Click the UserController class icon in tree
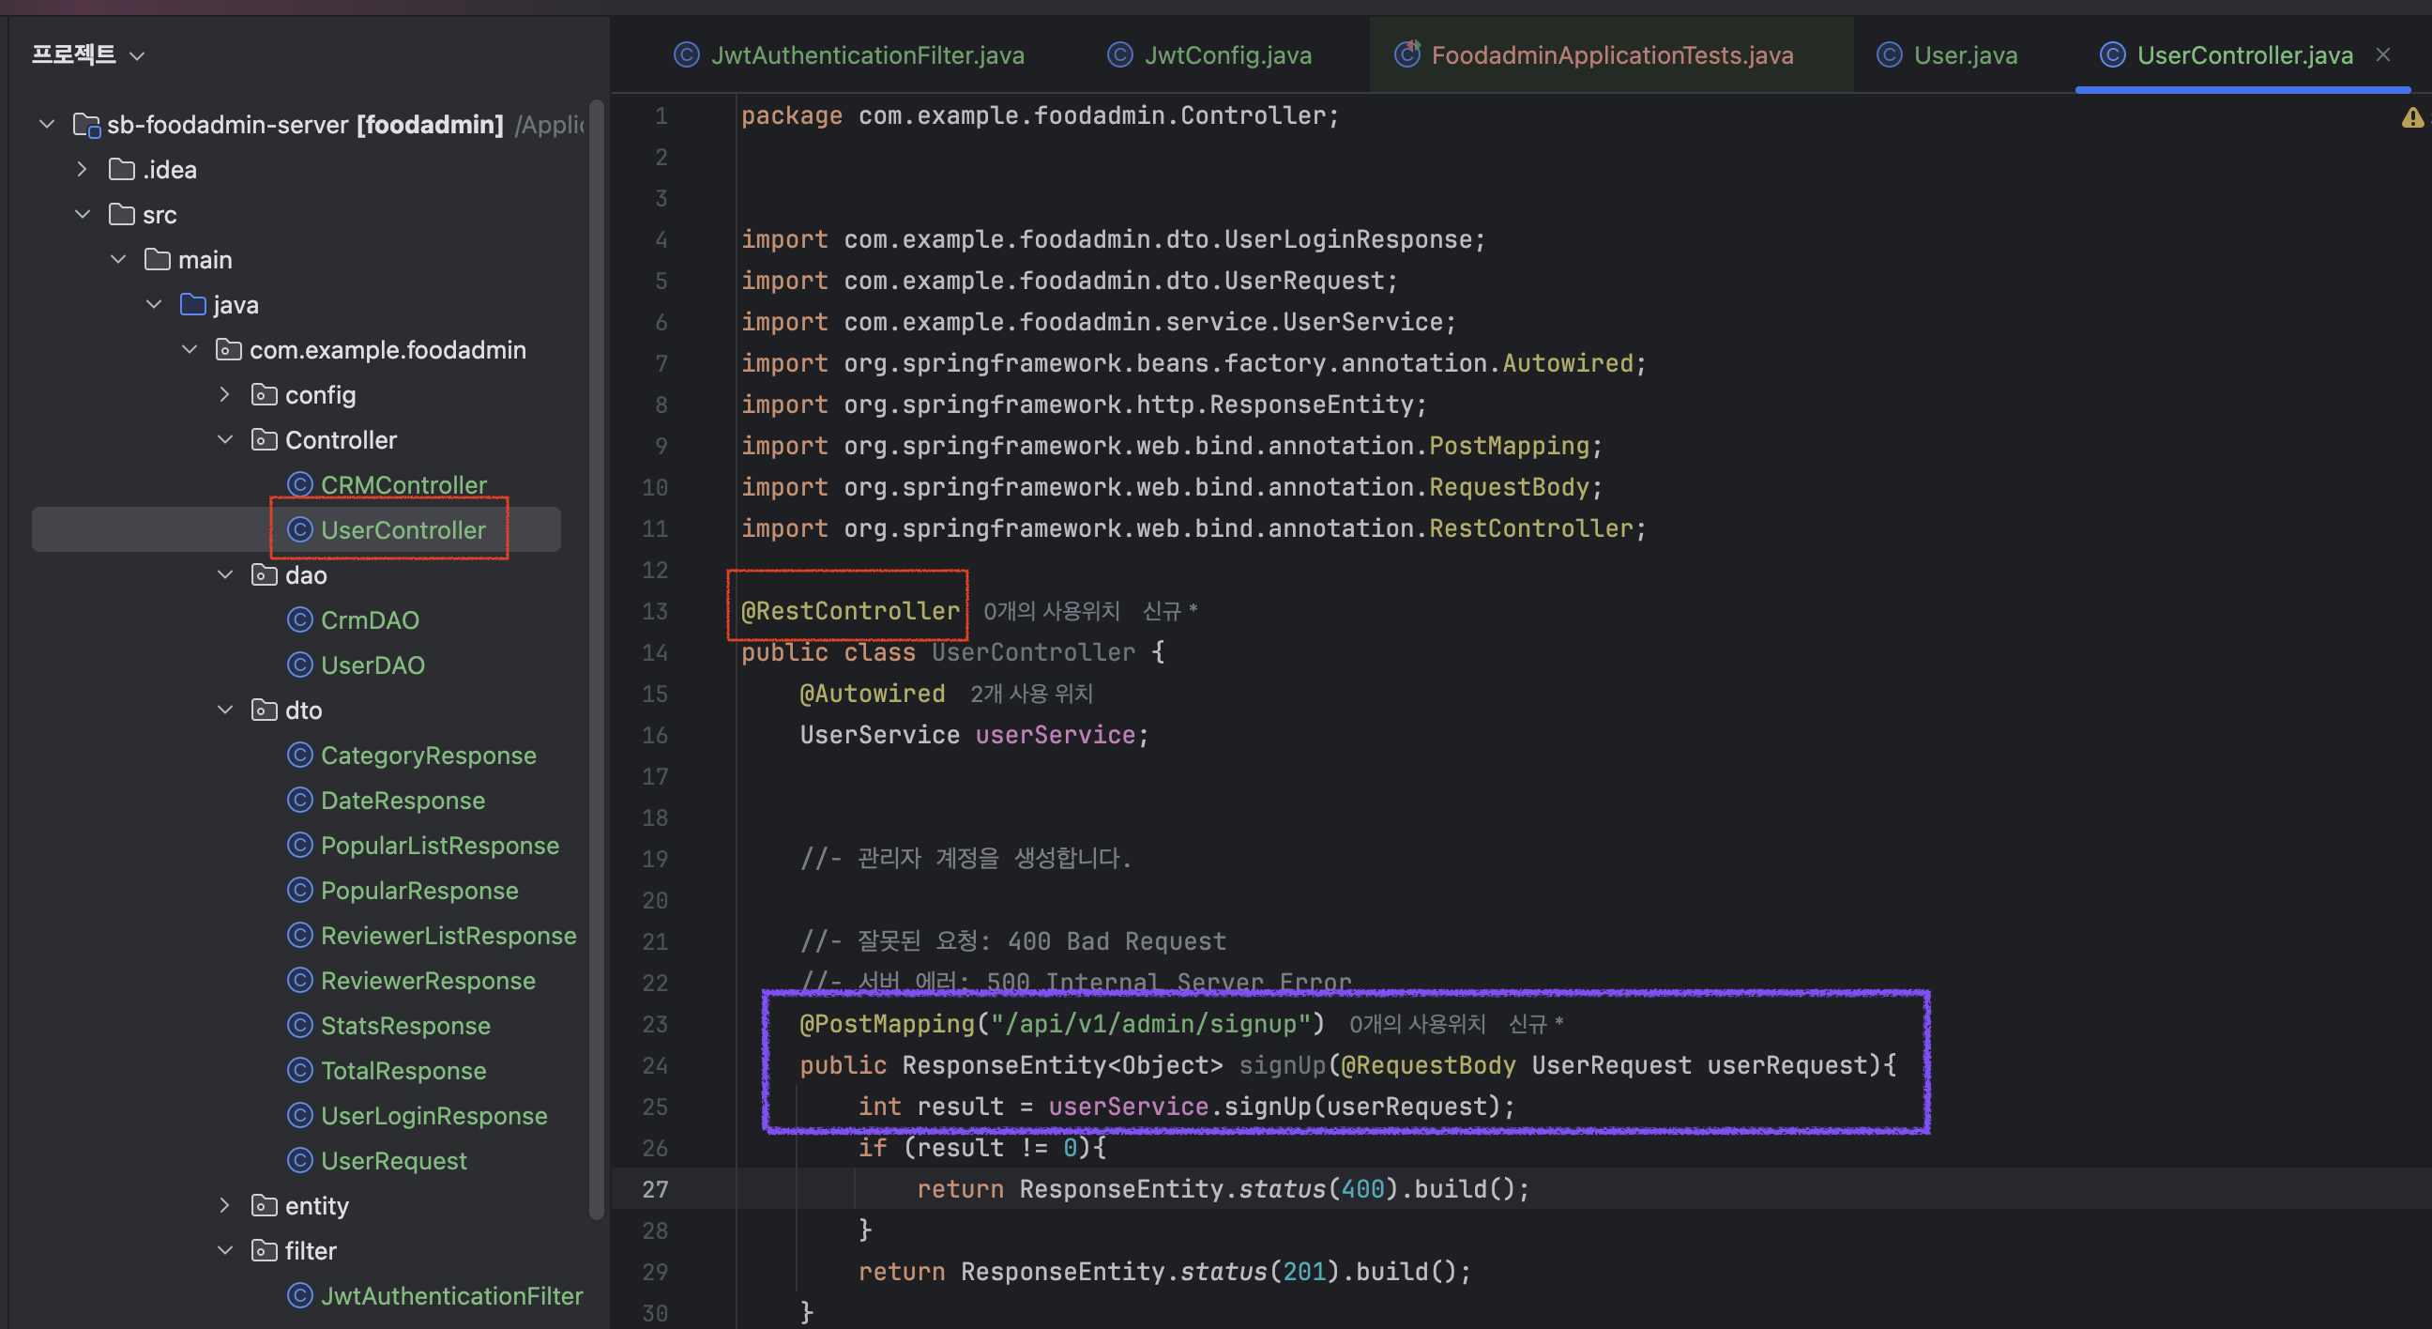This screenshot has height=1329, width=2432. pos(299,529)
